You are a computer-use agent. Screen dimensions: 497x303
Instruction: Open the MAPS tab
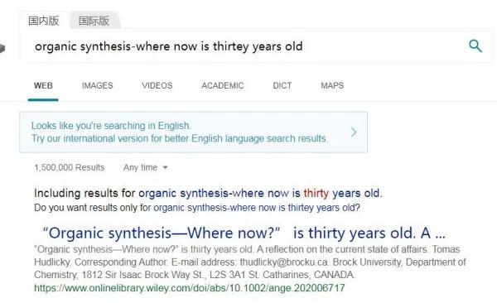(332, 85)
